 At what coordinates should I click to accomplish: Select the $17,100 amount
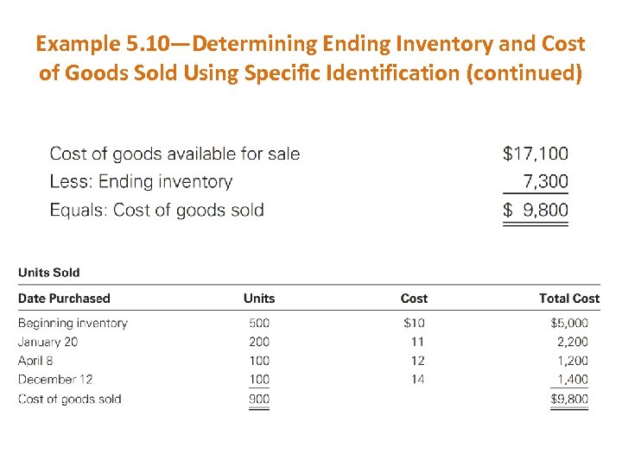coord(536,154)
